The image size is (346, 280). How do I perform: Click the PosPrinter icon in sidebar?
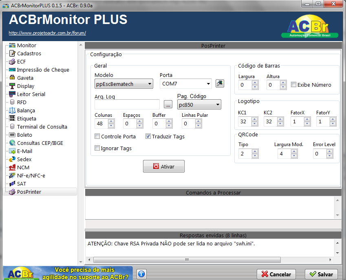(12, 192)
